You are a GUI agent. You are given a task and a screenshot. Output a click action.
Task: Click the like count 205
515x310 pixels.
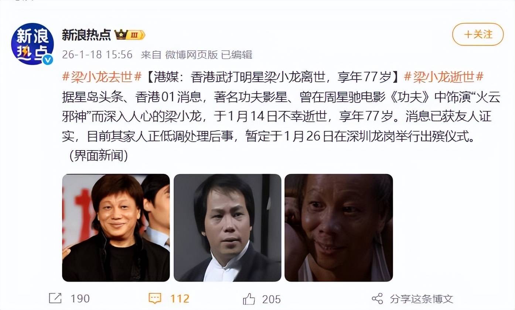coord(272,299)
